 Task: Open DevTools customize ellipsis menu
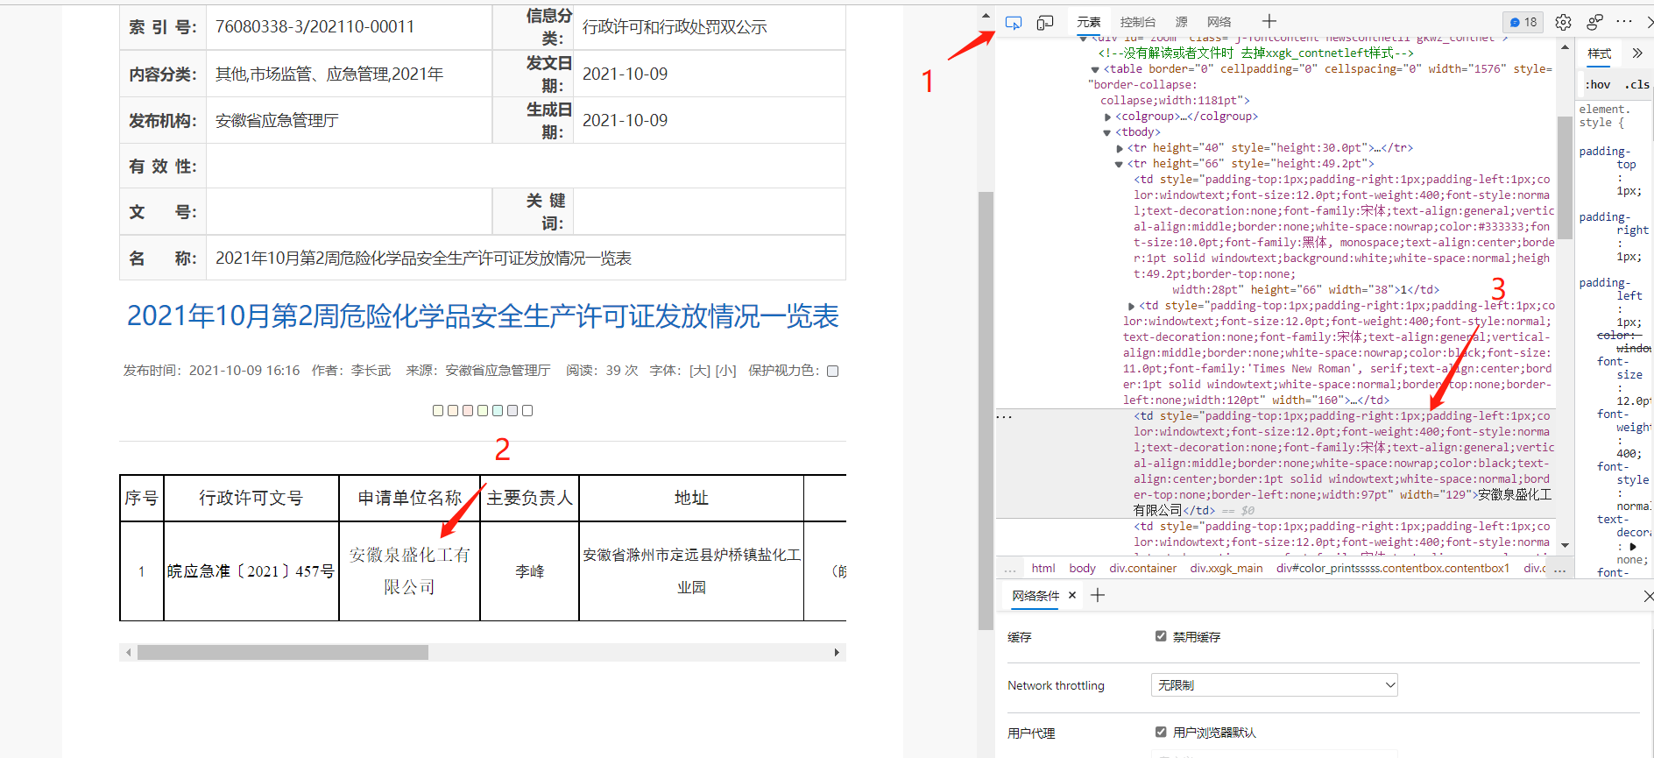[1624, 22]
